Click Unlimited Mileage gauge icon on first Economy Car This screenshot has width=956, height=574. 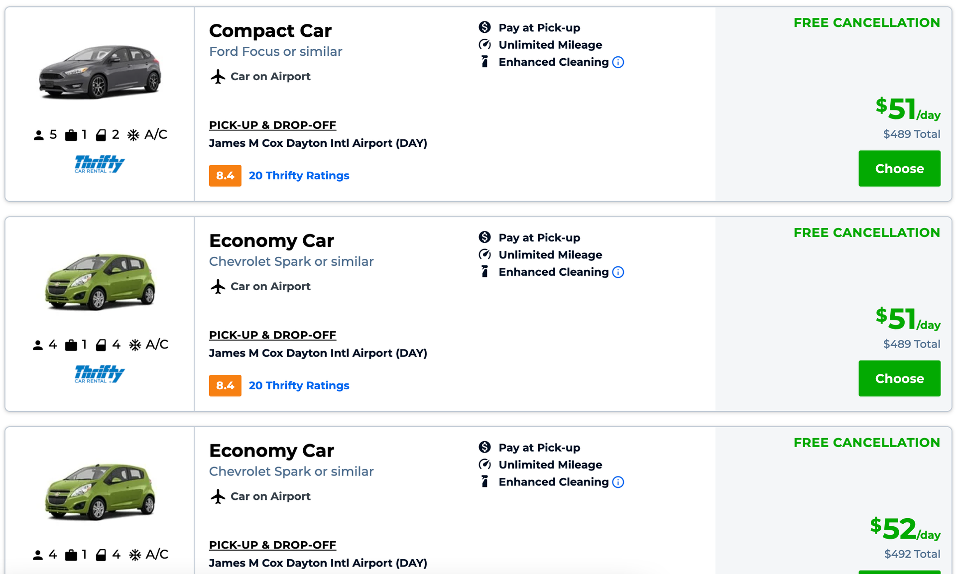(484, 254)
